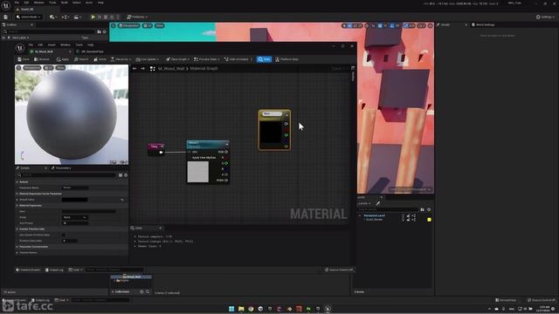Image resolution: width=559 pixels, height=314 pixels.
Task: Open Settings in the main editor toolbar
Action: click(545, 17)
